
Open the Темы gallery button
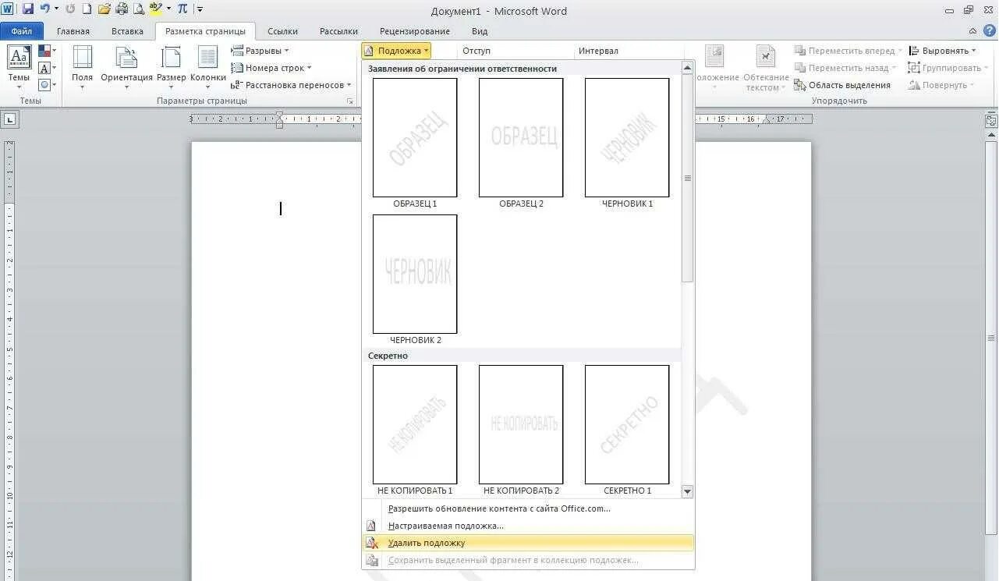pyautogui.click(x=19, y=67)
